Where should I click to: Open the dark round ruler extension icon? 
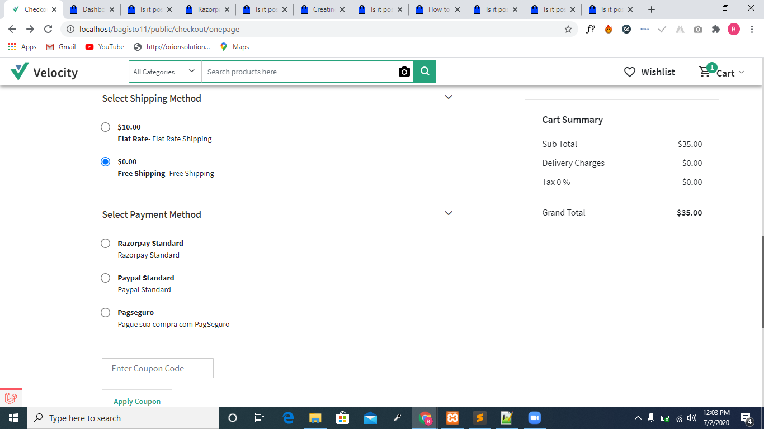(x=626, y=29)
